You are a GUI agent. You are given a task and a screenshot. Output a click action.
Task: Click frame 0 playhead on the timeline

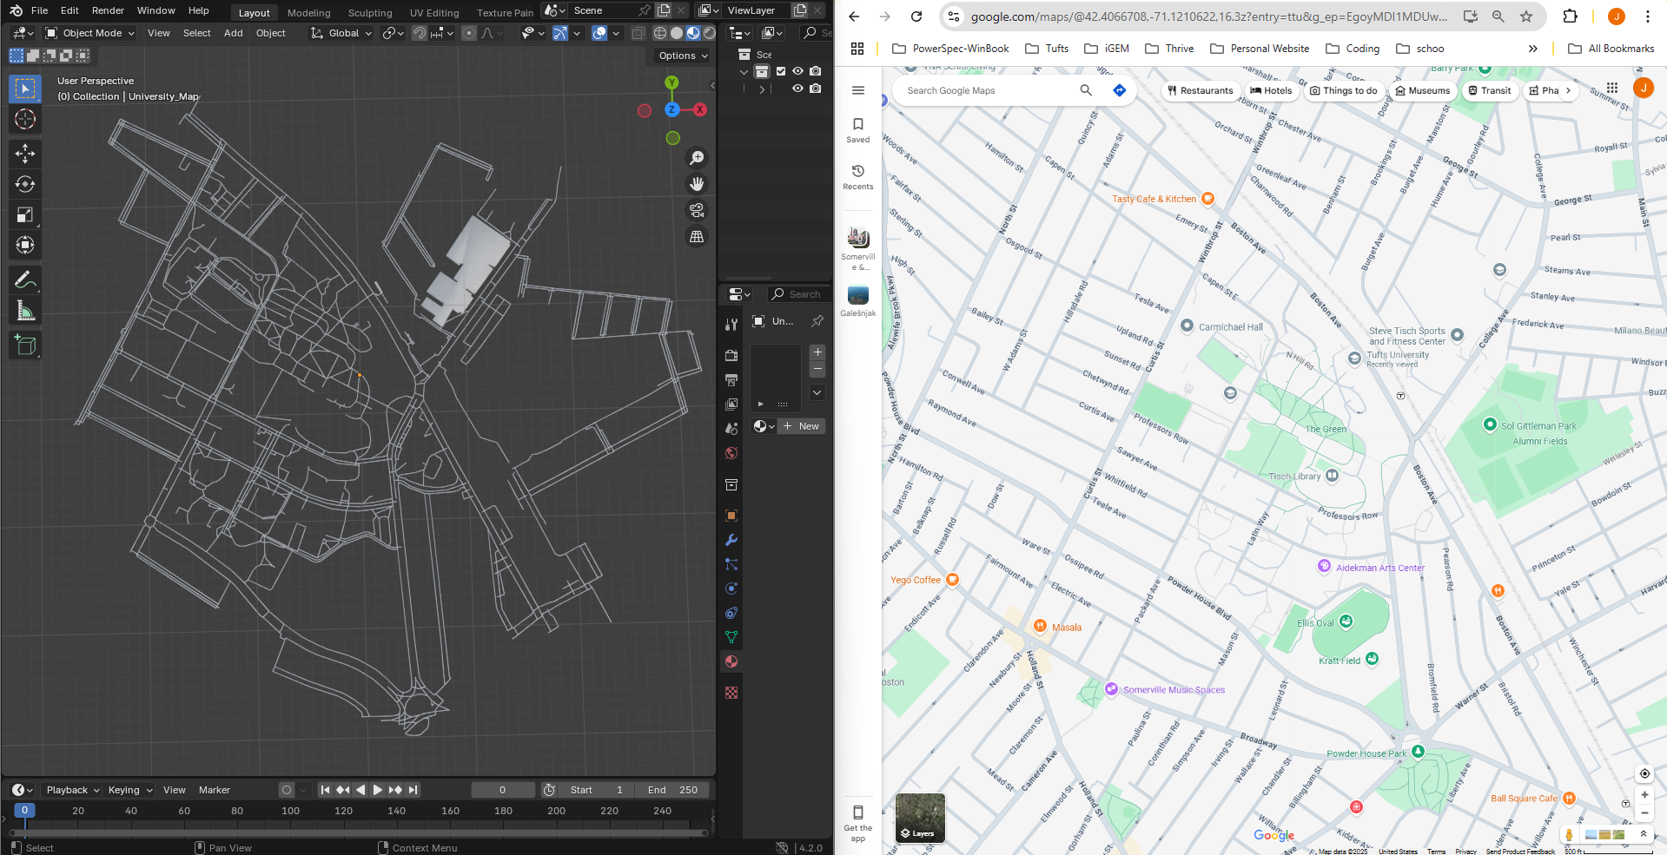[25, 811]
